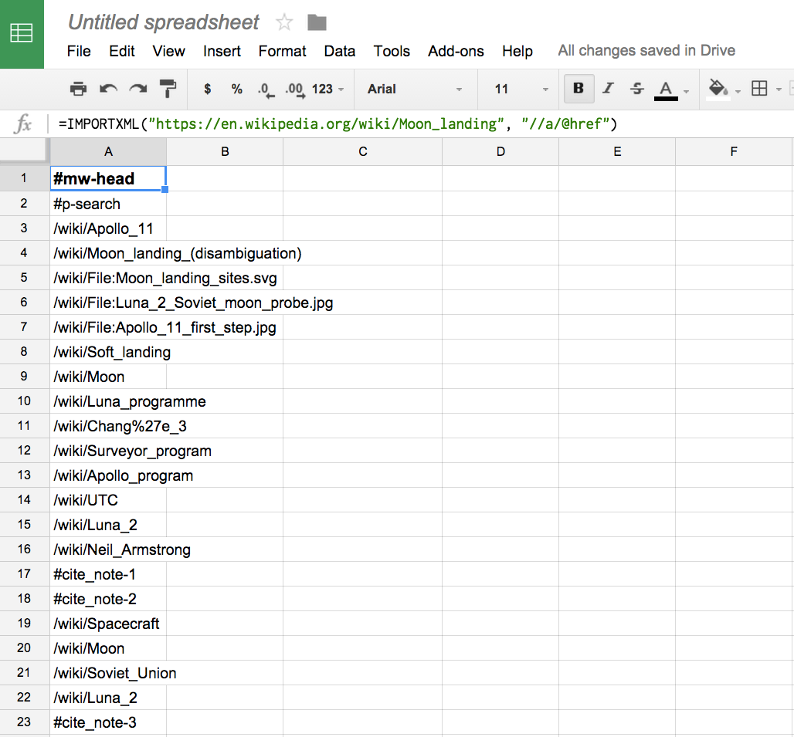This screenshot has height=737, width=794.
Task: Open the font family dropdown showing Arial
Action: tap(416, 89)
